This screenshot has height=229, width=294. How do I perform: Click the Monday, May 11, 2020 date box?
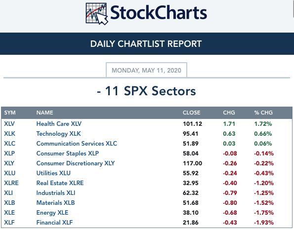146,70
